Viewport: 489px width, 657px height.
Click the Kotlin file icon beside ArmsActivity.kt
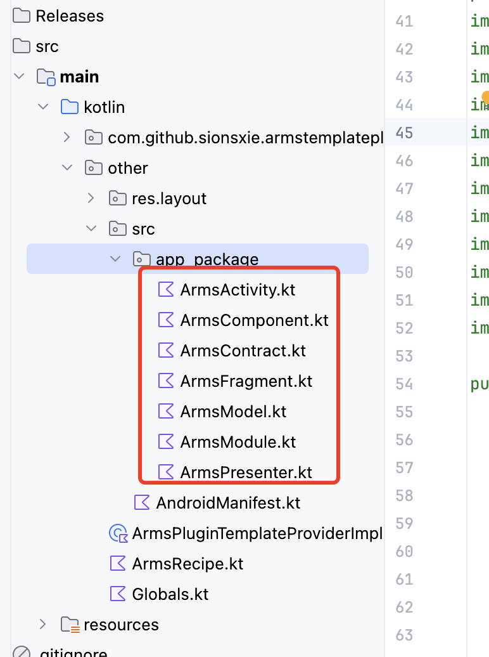[165, 290]
